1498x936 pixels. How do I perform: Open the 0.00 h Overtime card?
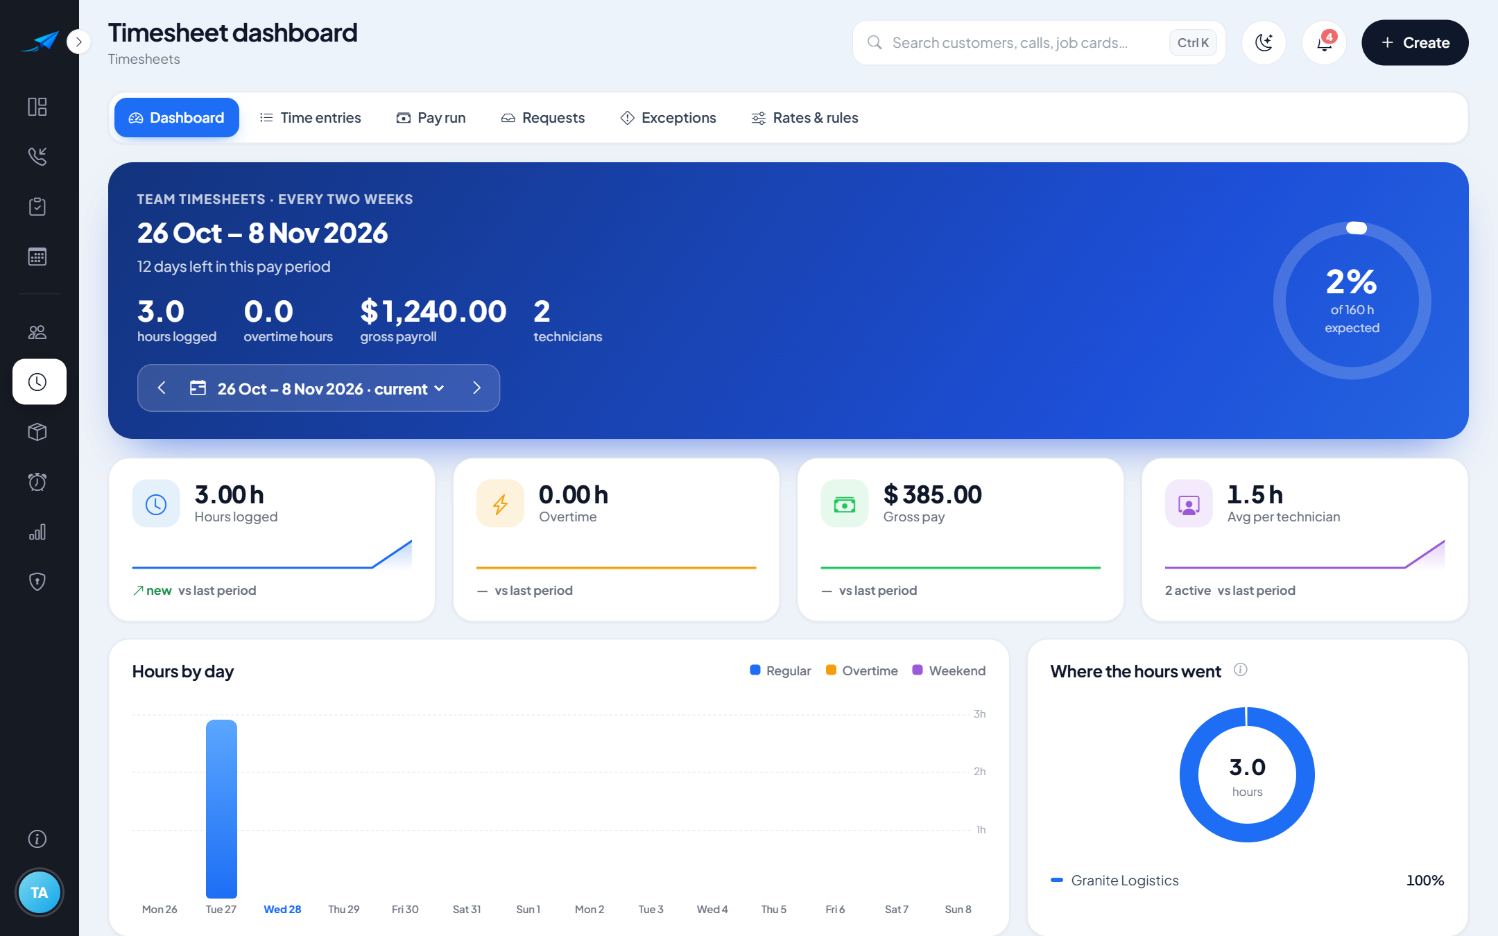(616, 539)
